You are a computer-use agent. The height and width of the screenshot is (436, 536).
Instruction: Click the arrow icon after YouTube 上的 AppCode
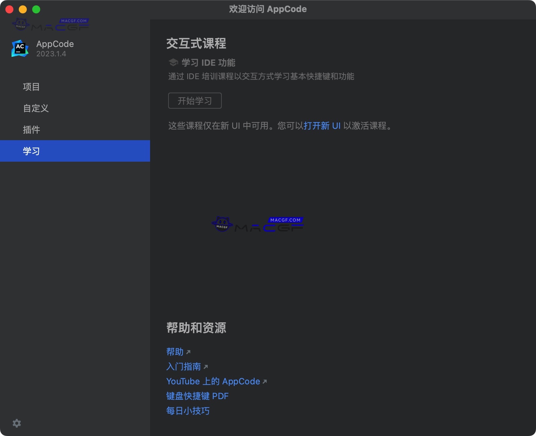265,382
